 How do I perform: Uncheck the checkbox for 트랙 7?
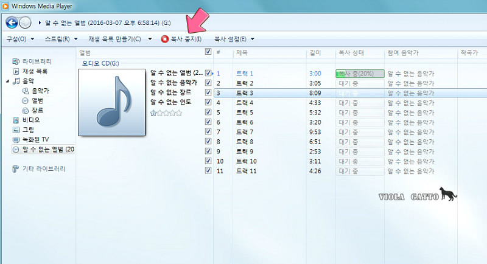coord(208,131)
